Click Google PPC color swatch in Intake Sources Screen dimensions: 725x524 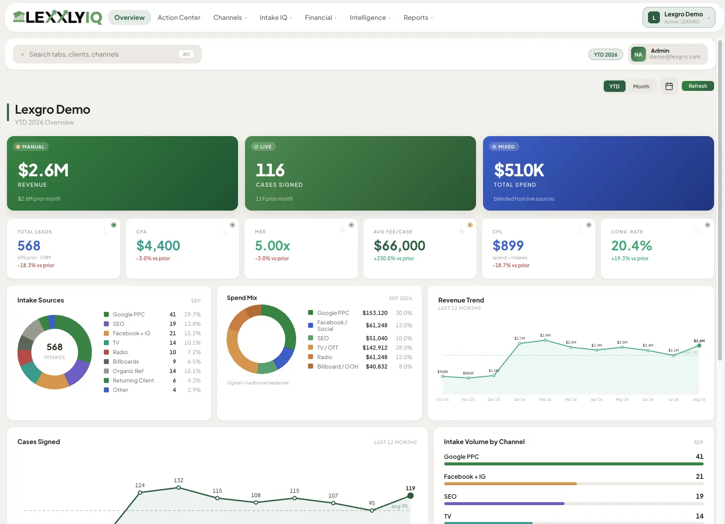click(x=106, y=314)
